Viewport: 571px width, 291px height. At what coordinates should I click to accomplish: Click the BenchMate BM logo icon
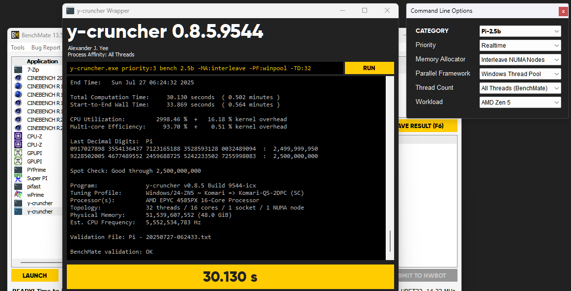15,35
